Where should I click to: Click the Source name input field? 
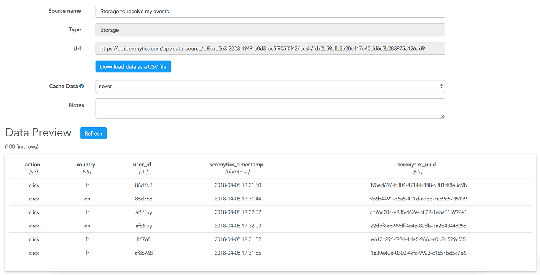click(x=270, y=11)
